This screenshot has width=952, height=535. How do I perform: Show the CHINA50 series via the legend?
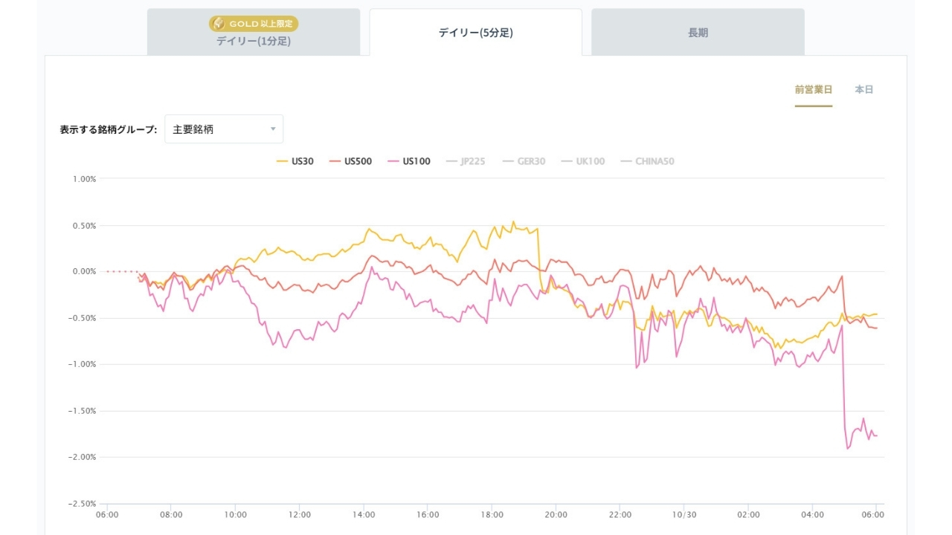[x=647, y=161]
